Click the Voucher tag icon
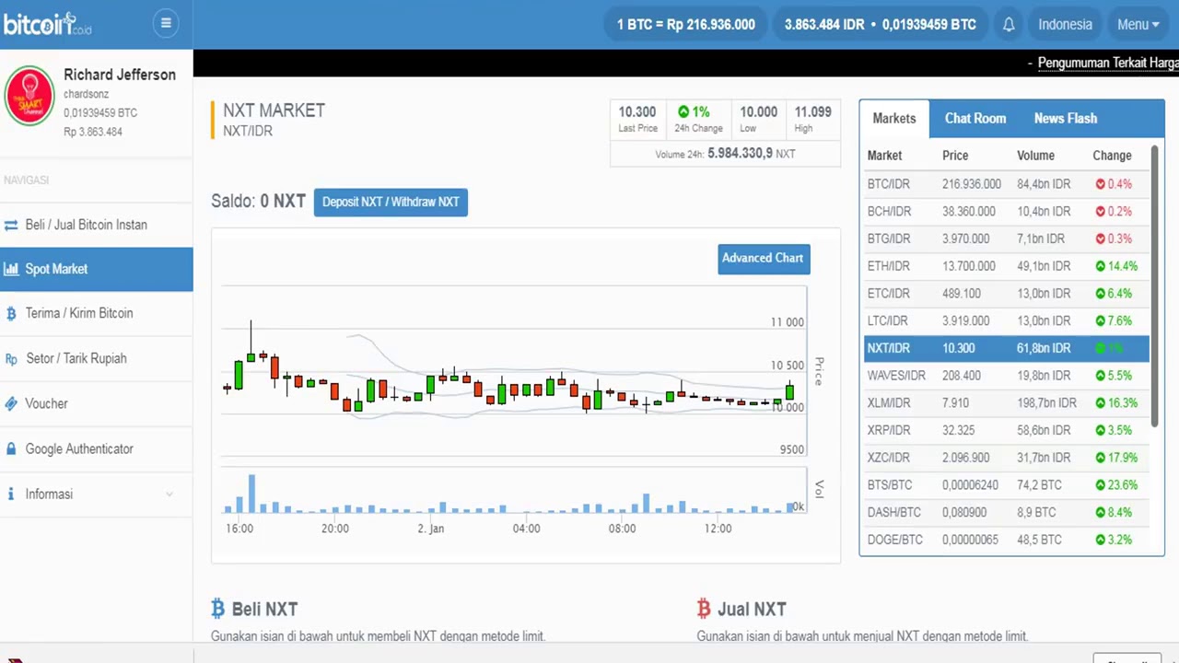1179x663 pixels. [11, 404]
